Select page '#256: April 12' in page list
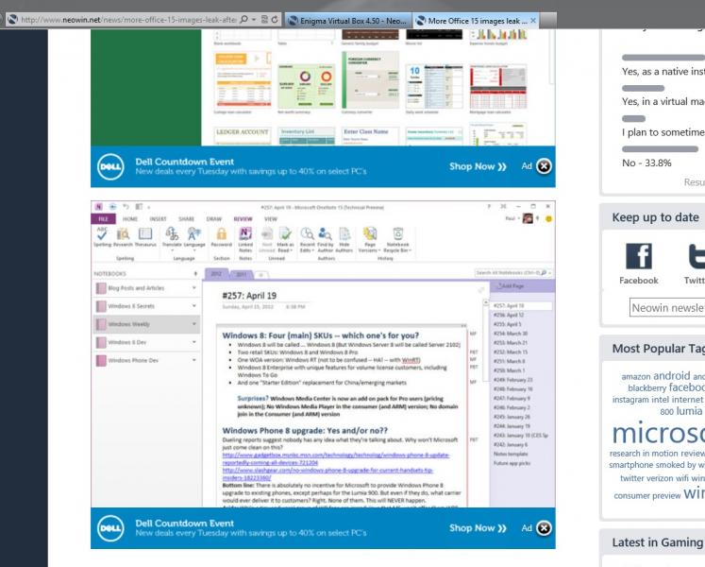This screenshot has width=705, height=567. click(x=509, y=315)
